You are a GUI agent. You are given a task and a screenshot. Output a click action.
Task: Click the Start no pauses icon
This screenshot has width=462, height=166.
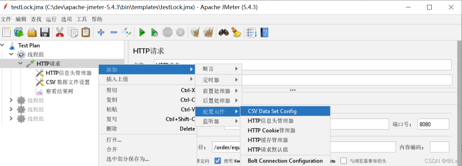tap(155, 32)
